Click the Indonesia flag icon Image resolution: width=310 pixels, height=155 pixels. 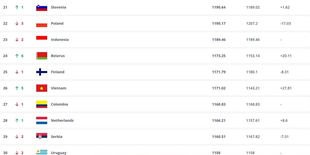pos(42,40)
